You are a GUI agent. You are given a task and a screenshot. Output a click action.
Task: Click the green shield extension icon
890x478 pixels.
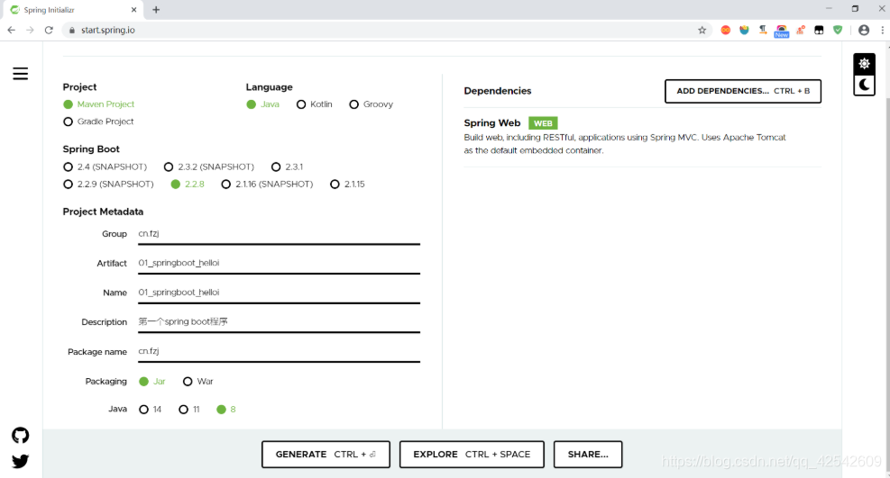pos(838,30)
